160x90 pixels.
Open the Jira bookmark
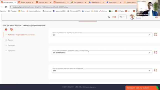point(111,11)
